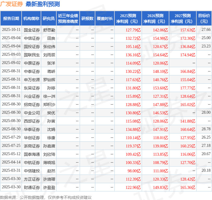Click the 兴业证券 institution cell
The image size is (212, 200).
pyautogui.click(x=32, y=96)
